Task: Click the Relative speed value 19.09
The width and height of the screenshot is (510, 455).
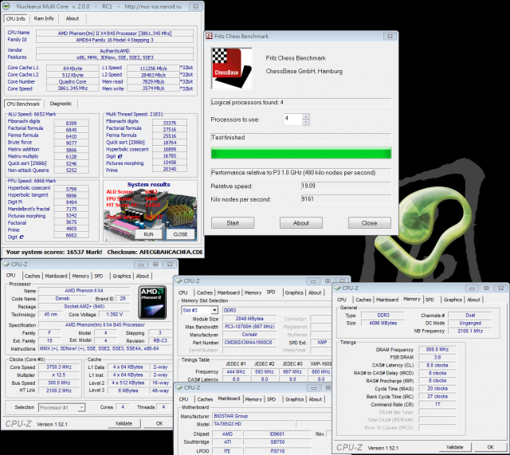Action: (x=346, y=186)
